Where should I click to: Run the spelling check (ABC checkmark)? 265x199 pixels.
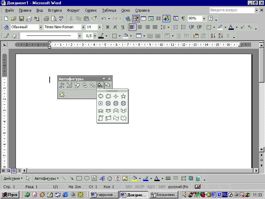(x=62, y=19)
